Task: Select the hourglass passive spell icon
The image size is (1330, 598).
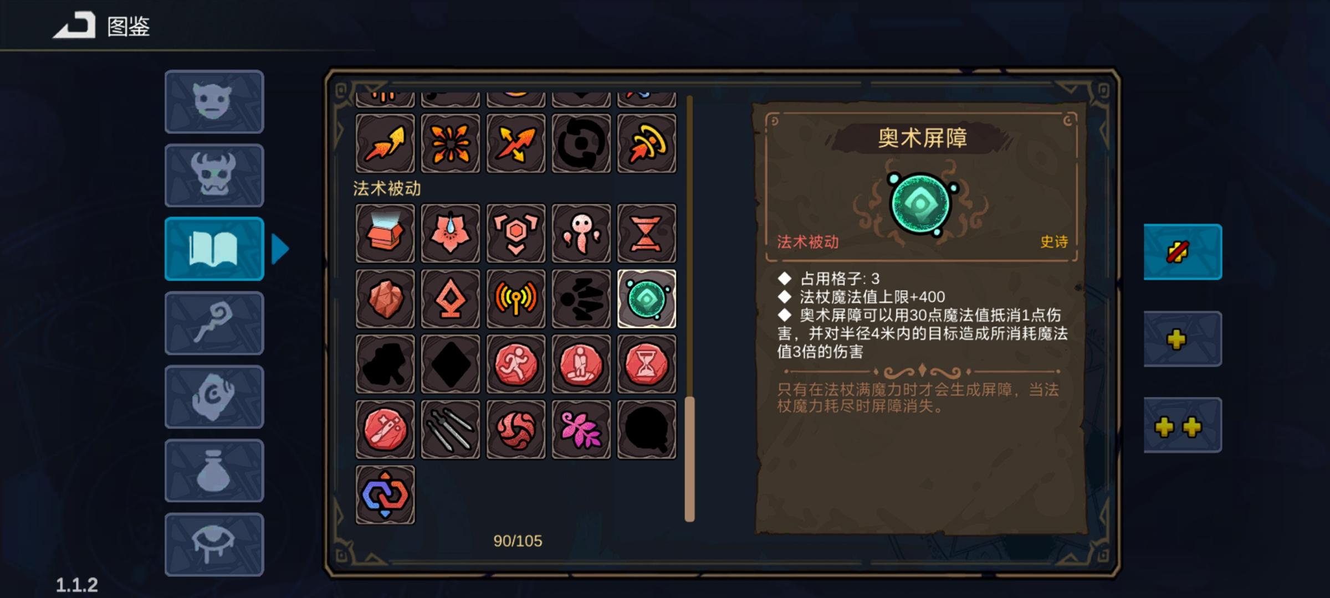Action: pyautogui.click(x=646, y=233)
